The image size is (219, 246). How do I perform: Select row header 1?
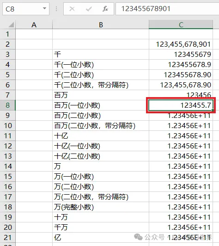[x=7, y=34]
